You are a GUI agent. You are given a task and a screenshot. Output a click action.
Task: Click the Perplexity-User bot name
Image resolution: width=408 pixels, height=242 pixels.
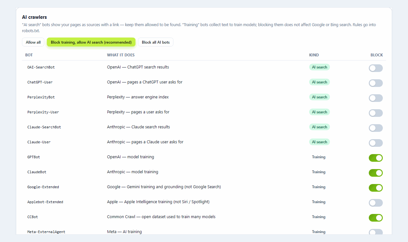tap(43, 112)
